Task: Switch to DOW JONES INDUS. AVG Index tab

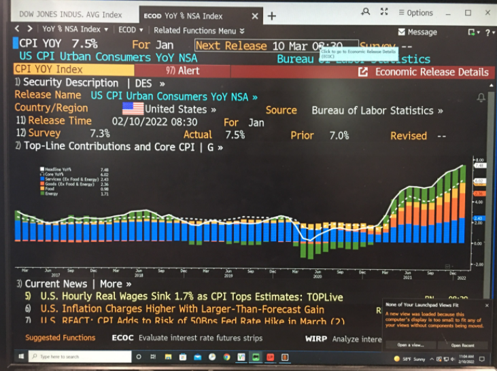Action: 70,14
